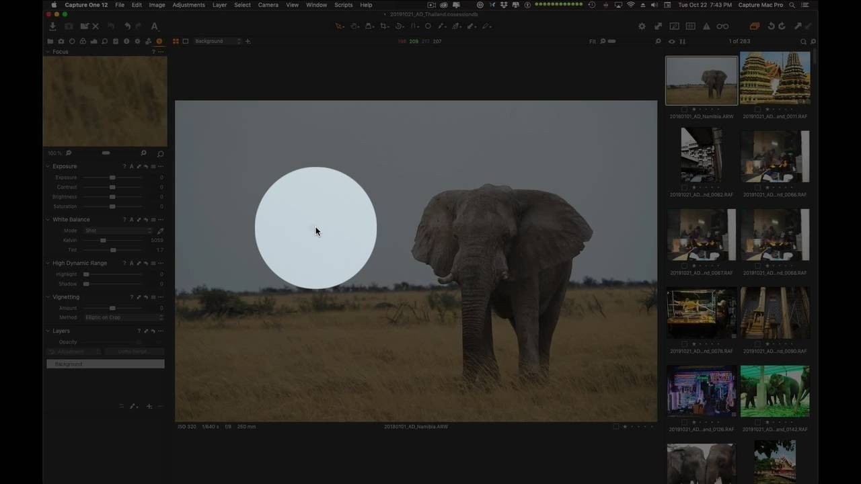Open the Adjustments menu
The image size is (861, 484).
coord(188,5)
